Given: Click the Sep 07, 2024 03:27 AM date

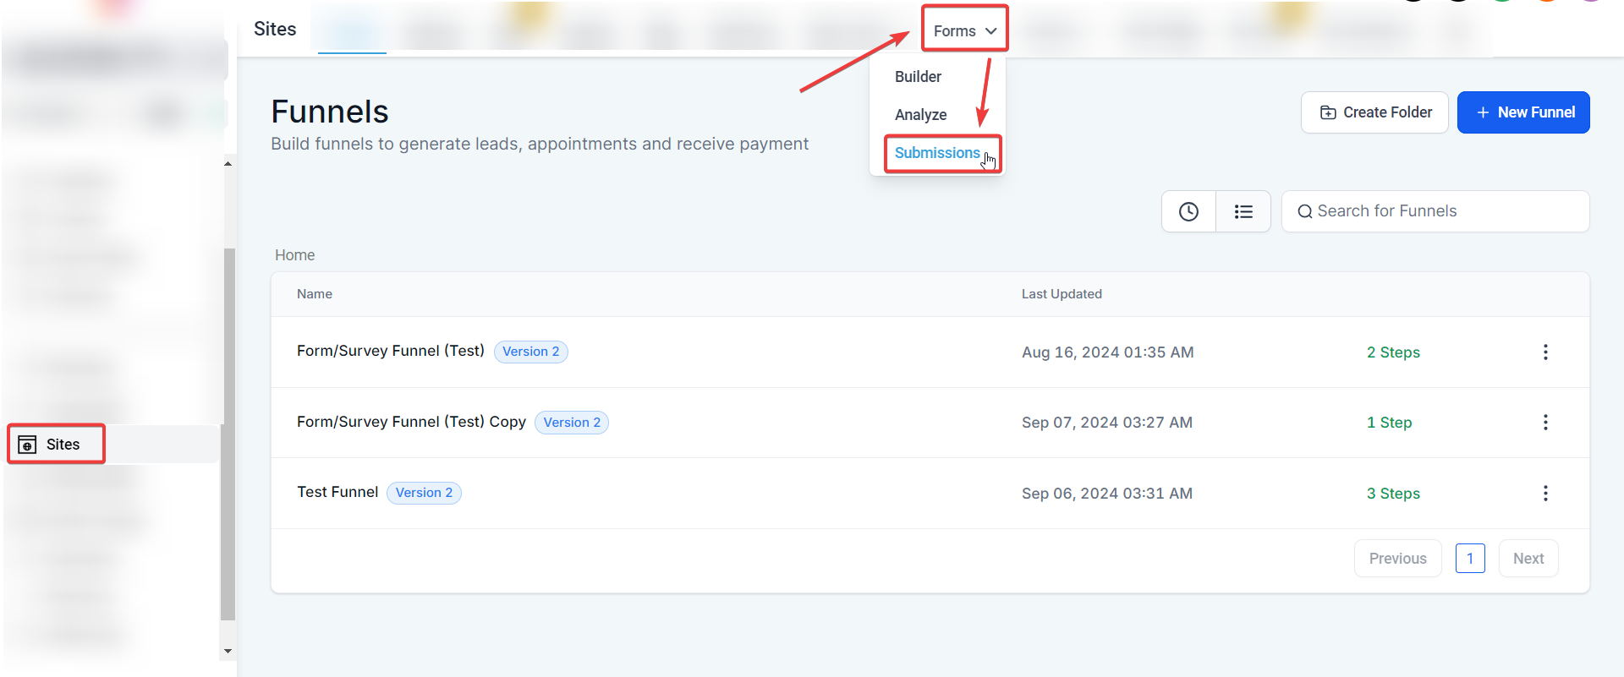Looking at the screenshot, I should (1107, 423).
